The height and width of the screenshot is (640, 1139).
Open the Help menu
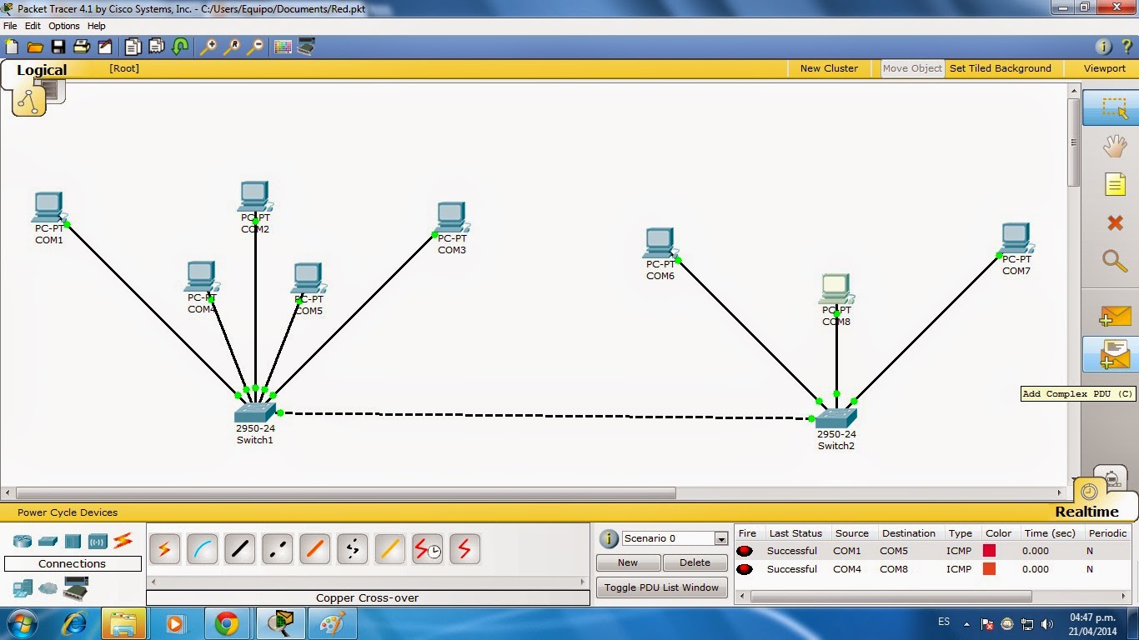[97, 26]
